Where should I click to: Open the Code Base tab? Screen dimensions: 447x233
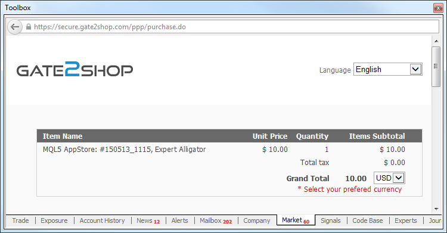pos(368,220)
